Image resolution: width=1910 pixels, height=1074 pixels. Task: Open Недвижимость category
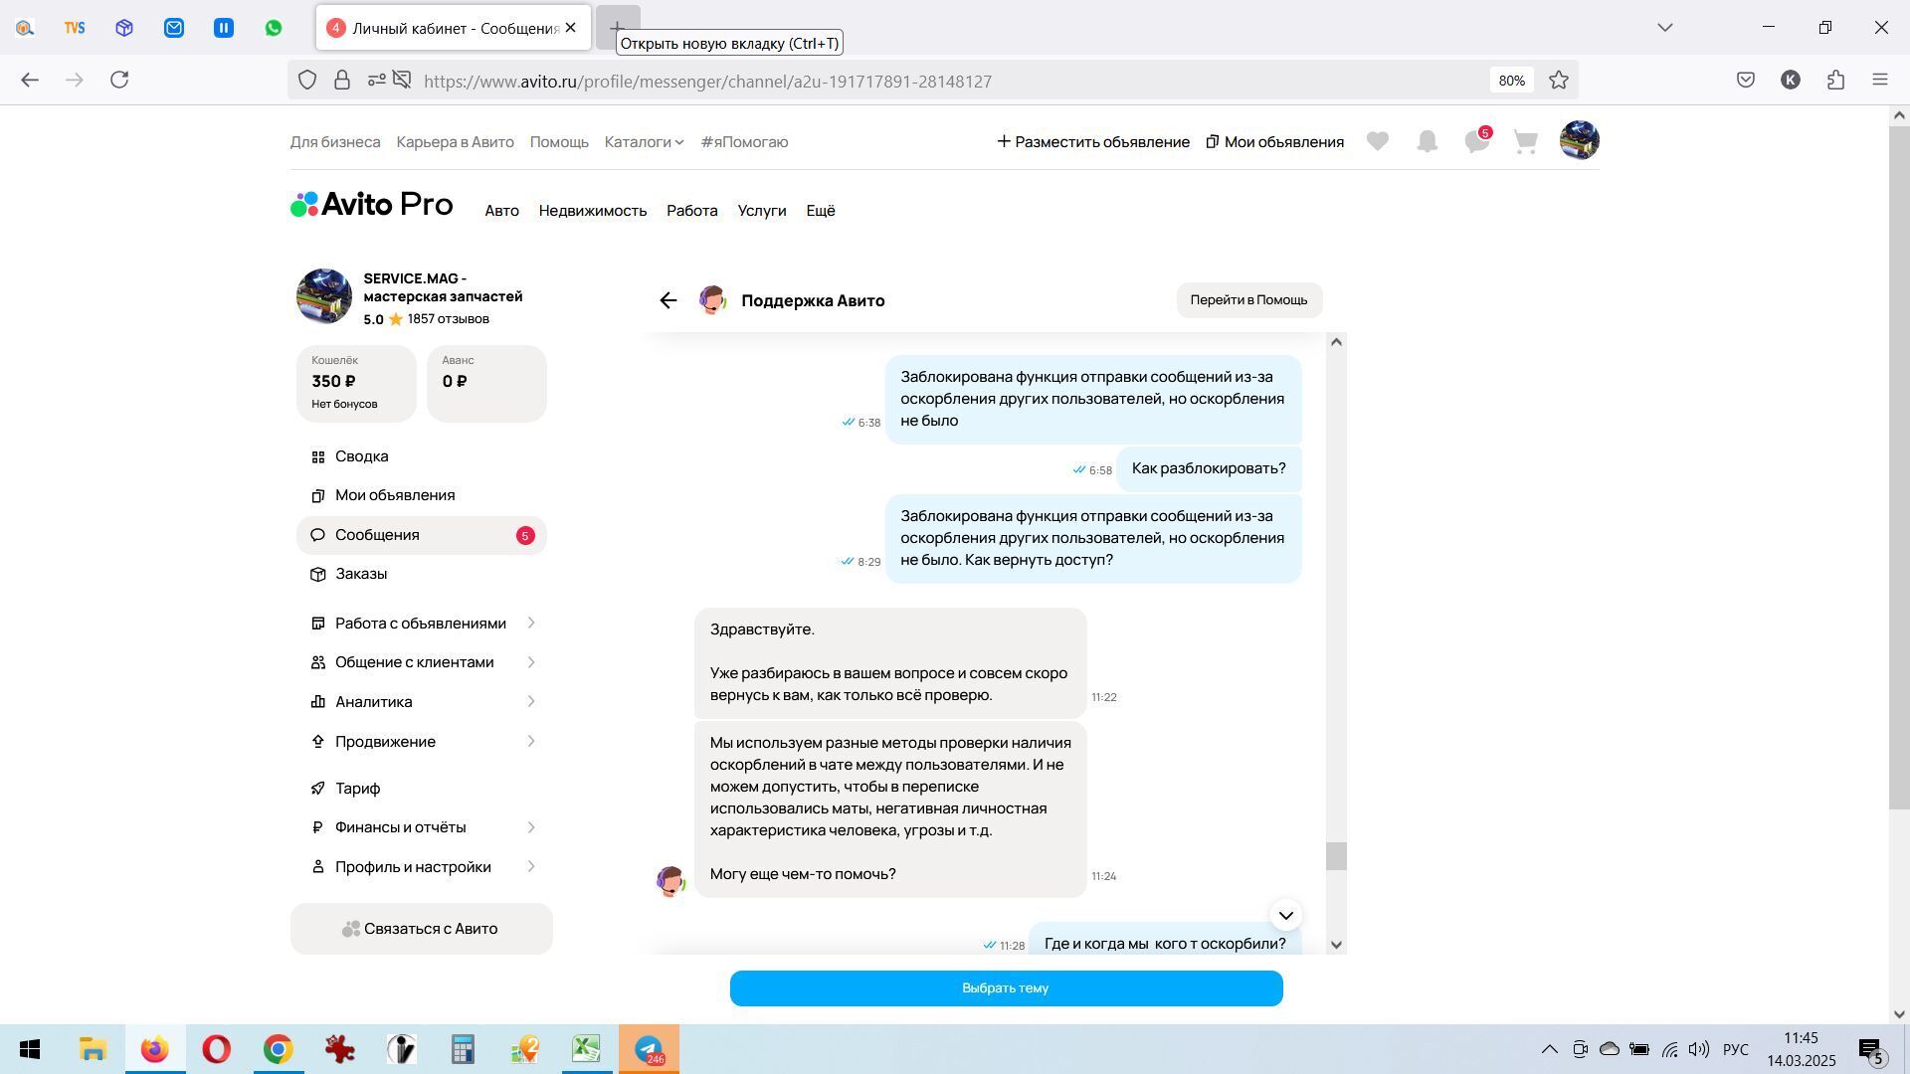(593, 211)
